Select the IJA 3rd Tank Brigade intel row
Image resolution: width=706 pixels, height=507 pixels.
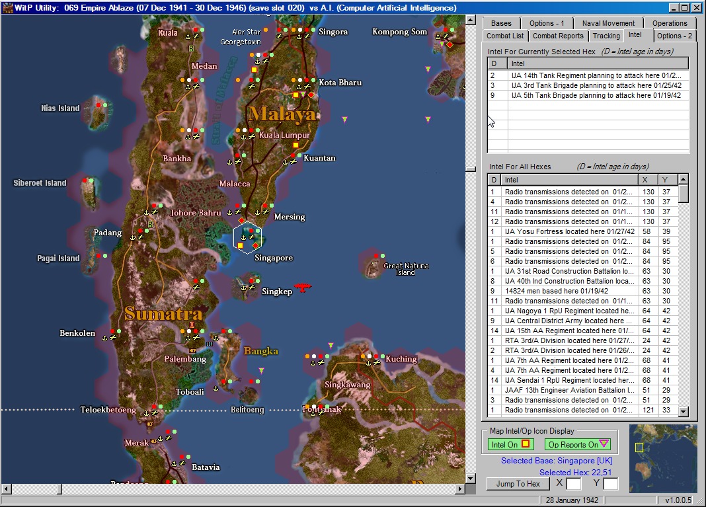point(588,85)
